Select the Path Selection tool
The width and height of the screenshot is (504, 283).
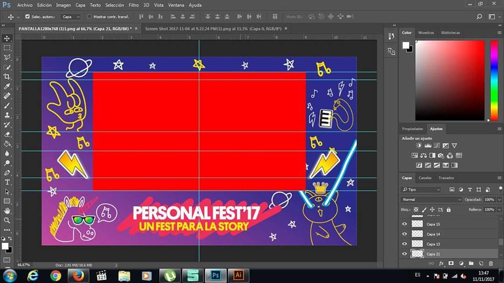click(7, 192)
